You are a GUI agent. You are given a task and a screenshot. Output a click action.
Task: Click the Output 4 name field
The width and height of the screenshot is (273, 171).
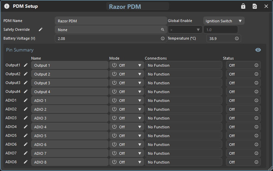pos(69,92)
